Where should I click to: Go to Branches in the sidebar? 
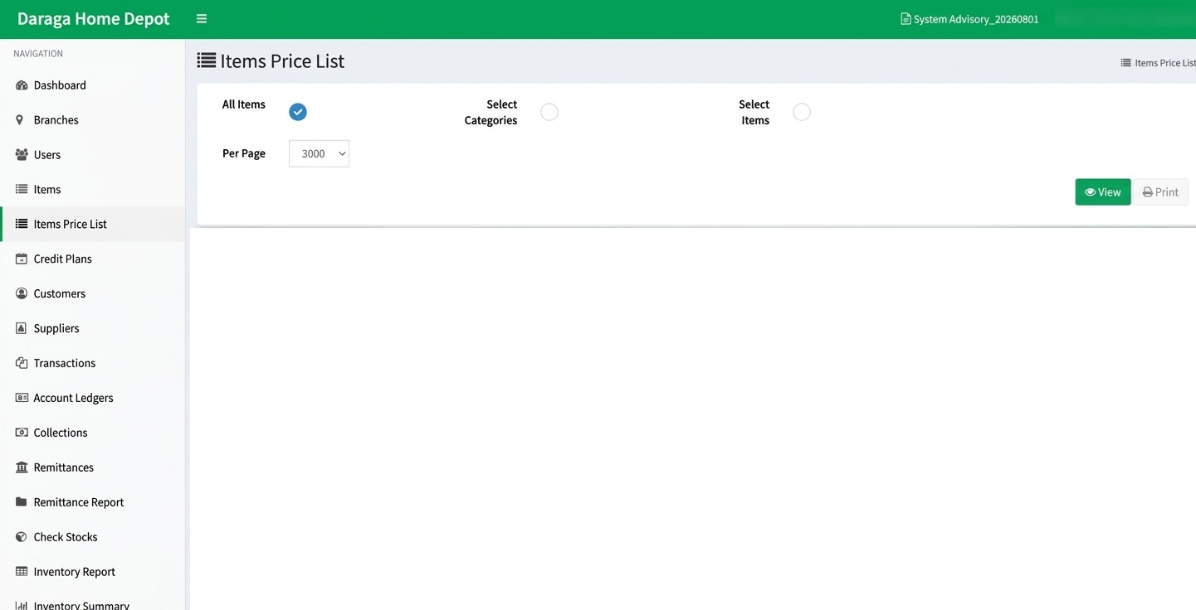point(92,120)
